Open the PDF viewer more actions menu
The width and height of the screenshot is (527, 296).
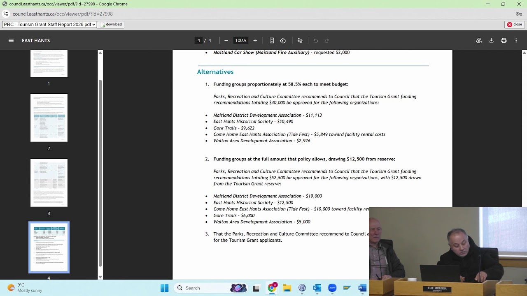[x=516, y=40]
